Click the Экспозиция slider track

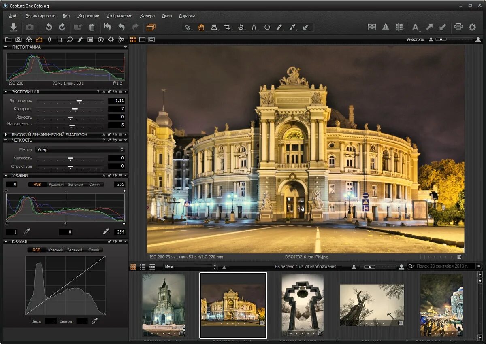tap(71, 101)
